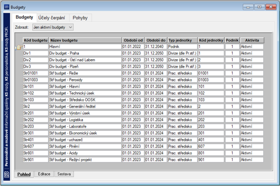The image size is (280, 186).
Task: Click the Název budgetu column header
Action: pyautogui.click(x=85, y=40)
